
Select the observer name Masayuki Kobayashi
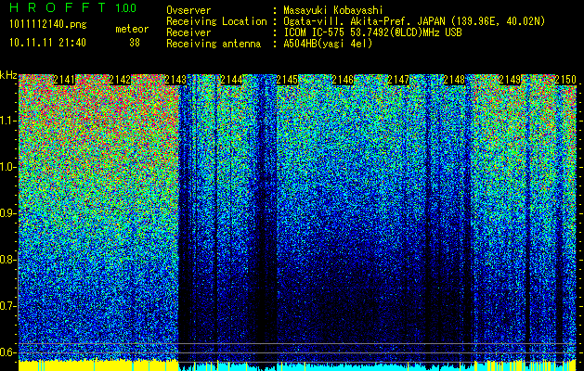332,10
